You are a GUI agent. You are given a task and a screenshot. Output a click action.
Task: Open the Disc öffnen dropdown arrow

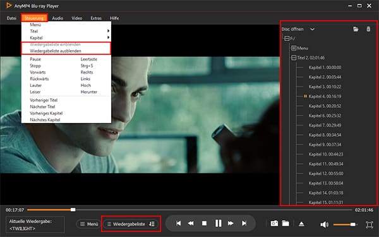coord(312,29)
